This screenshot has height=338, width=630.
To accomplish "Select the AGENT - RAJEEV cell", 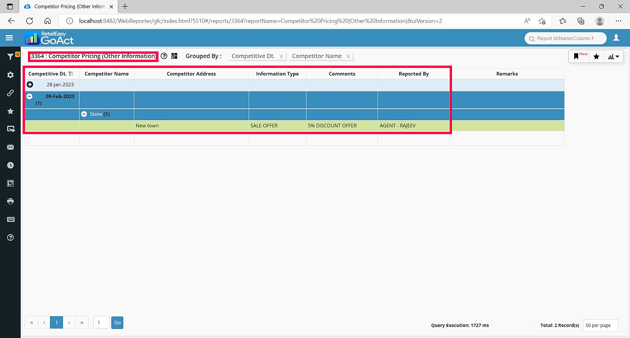I will pos(414,126).
